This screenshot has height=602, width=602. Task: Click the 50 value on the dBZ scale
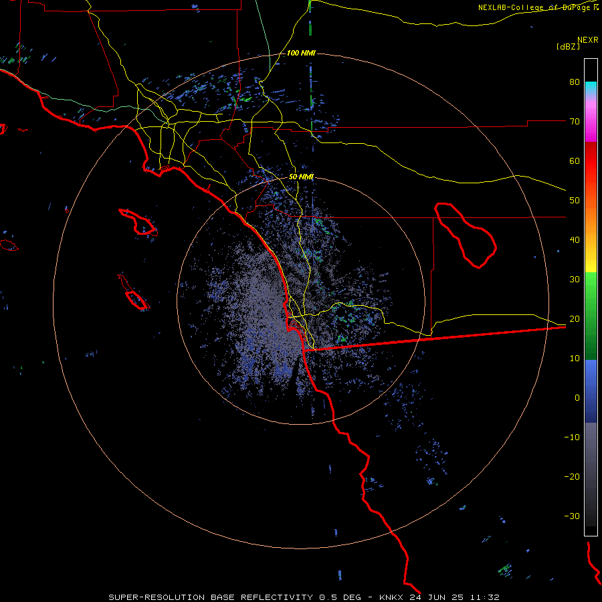pos(575,201)
